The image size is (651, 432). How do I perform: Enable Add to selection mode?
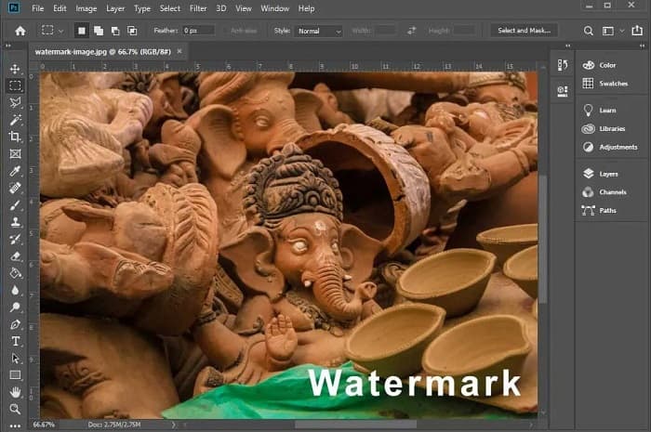(x=98, y=31)
